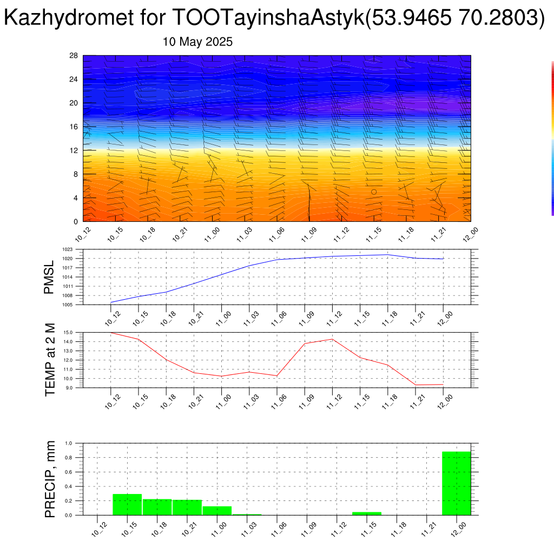Click the 15.0 value on the temperature axis
The width and height of the screenshot is (554, 554).
(68, 333)
